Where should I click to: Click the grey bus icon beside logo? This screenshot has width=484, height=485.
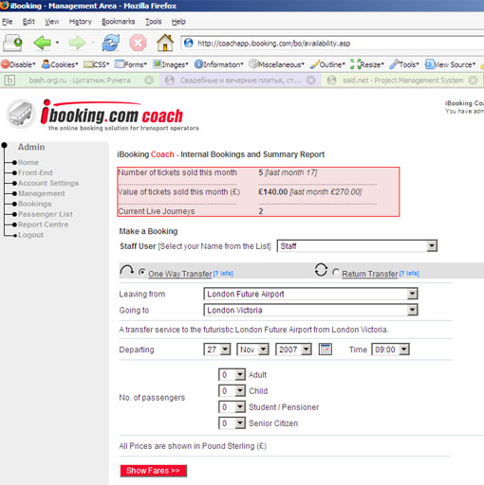[x=21, y=114]
